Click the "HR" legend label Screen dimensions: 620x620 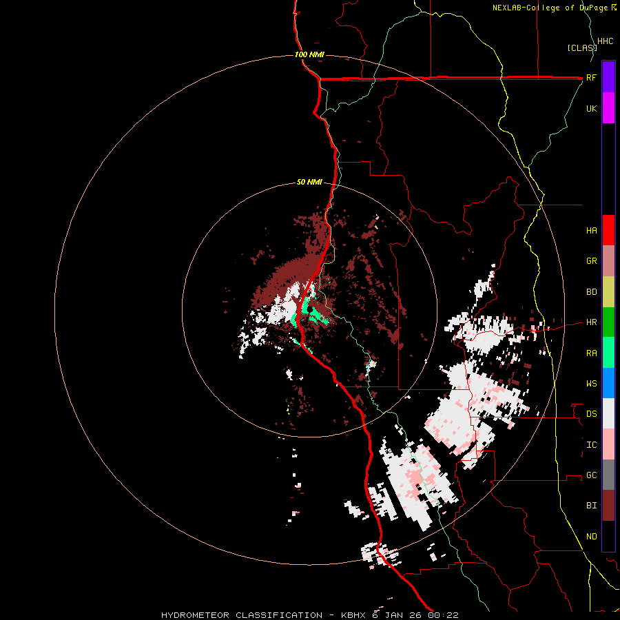point(591,322)
